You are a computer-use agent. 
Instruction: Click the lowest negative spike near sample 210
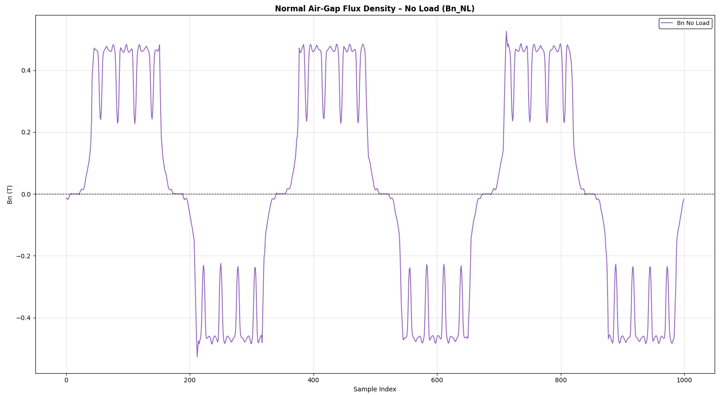click(197, 356)
